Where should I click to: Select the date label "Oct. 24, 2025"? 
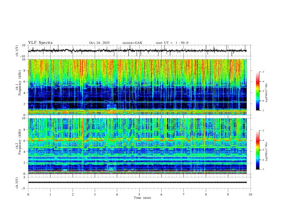tap(99, 43)
